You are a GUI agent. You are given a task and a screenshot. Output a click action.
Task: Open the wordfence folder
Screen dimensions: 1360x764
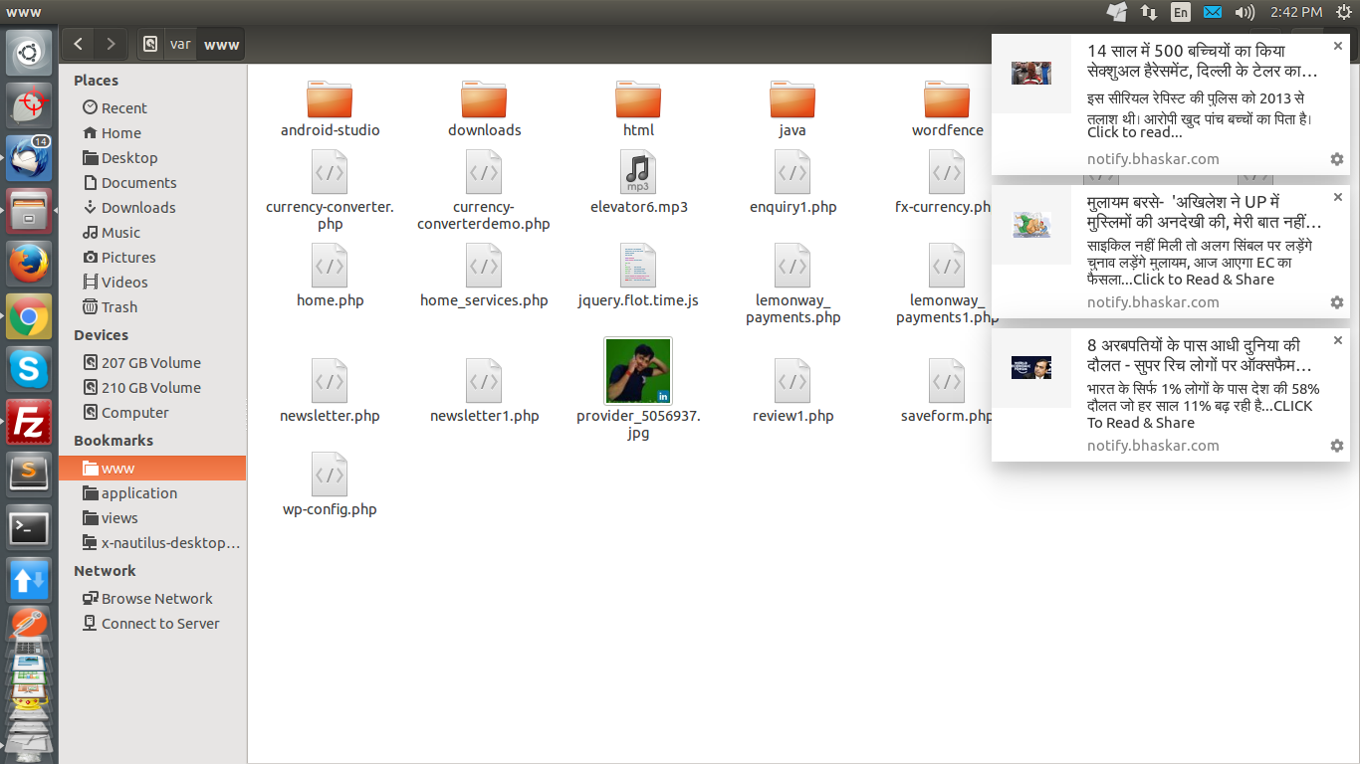tap(946, 99)
